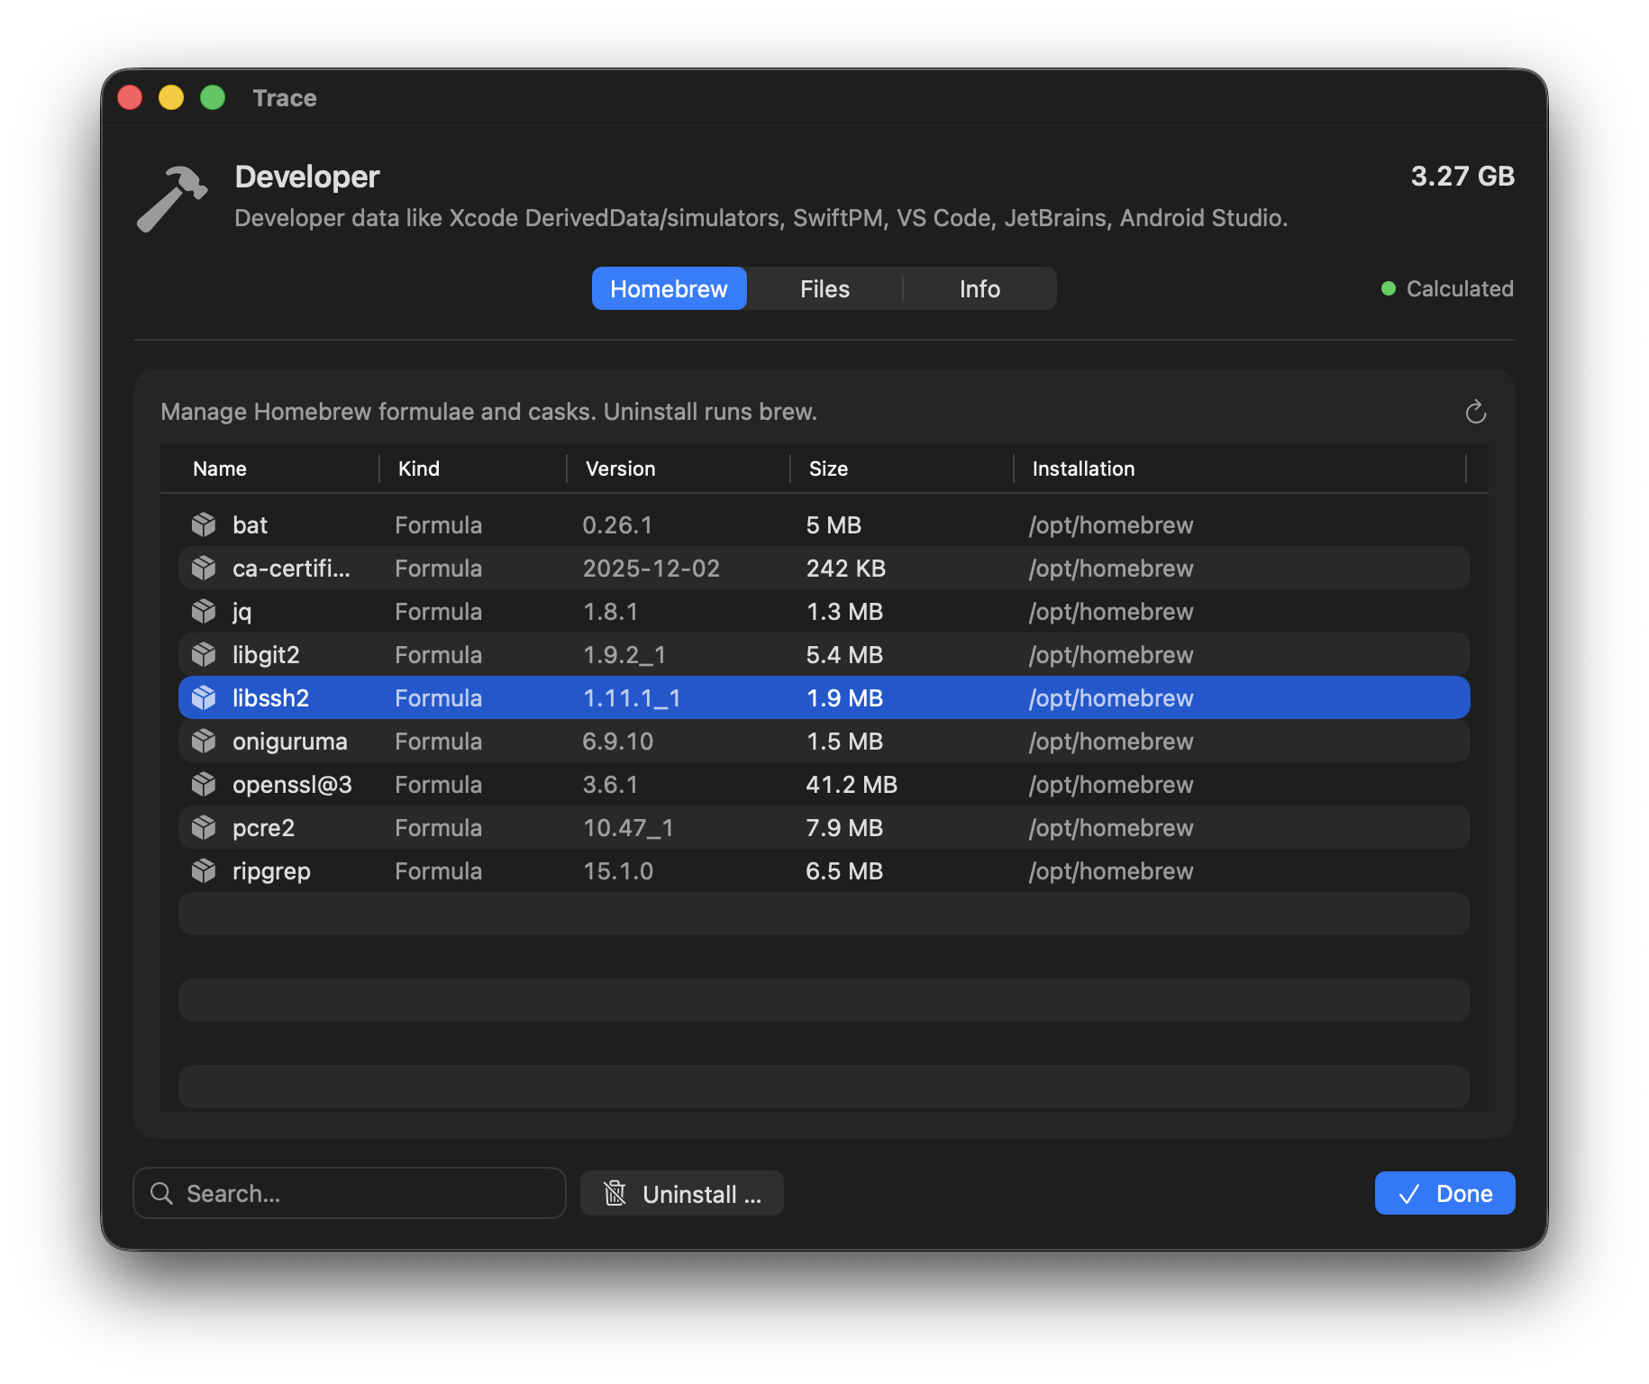Sort packages by Size column

(828, 469)
